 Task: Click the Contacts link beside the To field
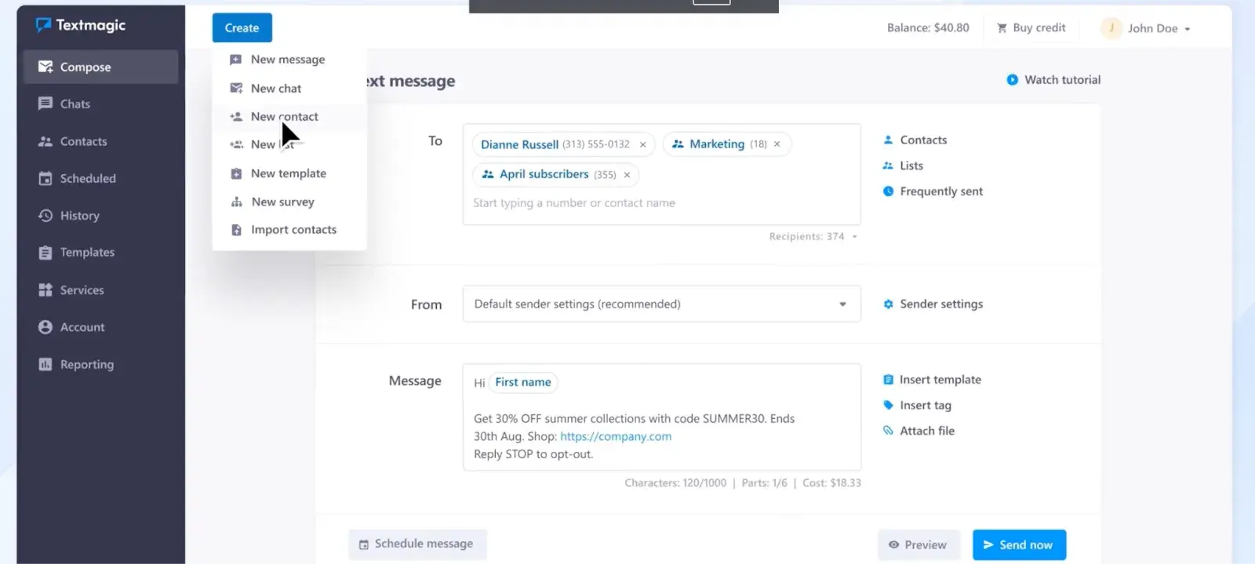tap(923, 140)
